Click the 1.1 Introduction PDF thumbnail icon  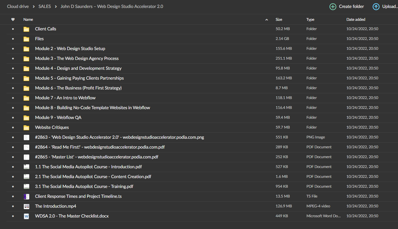[27, 167]
